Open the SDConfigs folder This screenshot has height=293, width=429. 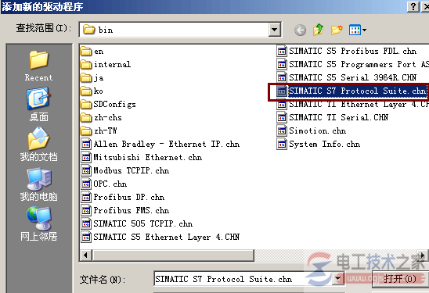coord(108,105)
